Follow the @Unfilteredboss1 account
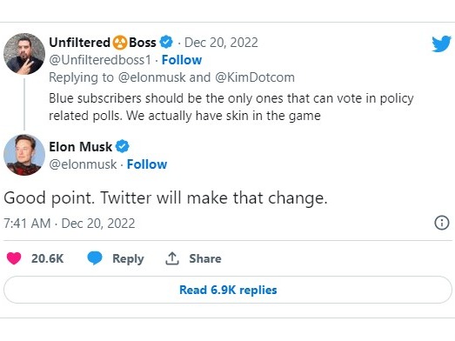Viewport: 455px width, 341px height. point(182,60)
